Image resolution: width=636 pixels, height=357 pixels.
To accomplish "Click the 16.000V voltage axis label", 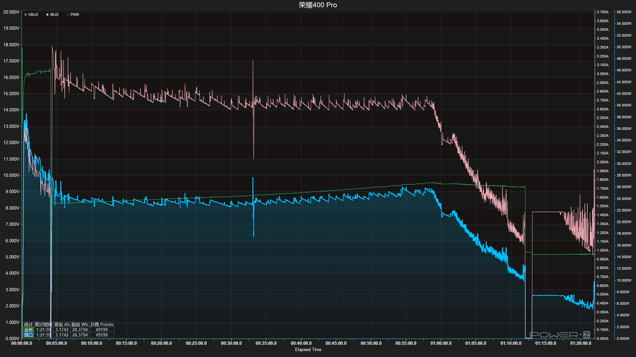I will (11, 77).
